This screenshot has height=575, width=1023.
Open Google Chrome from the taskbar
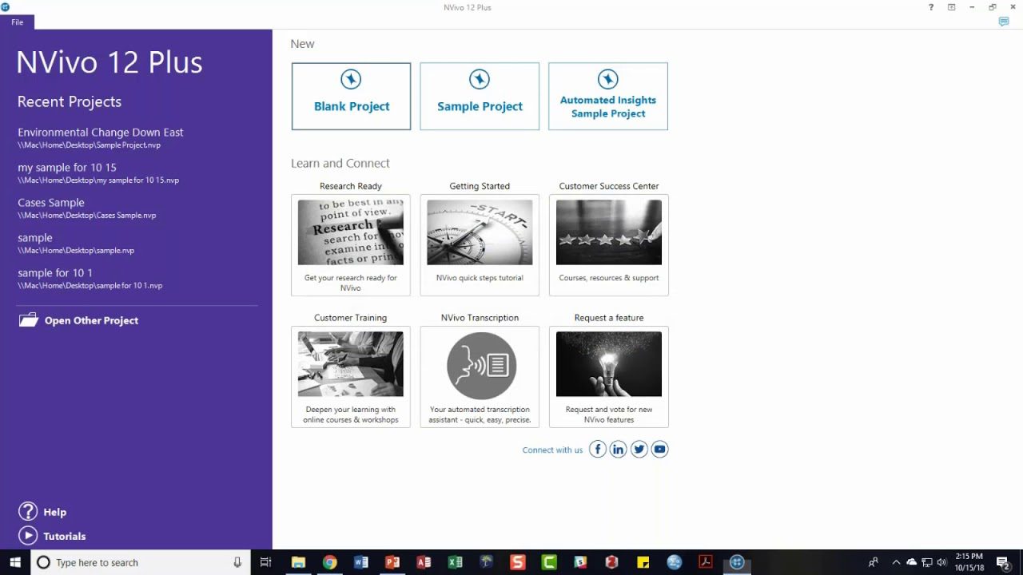tap(329, 562)
